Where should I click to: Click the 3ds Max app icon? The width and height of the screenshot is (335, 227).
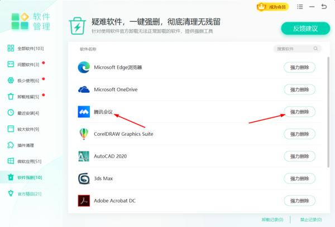[84, 178]
